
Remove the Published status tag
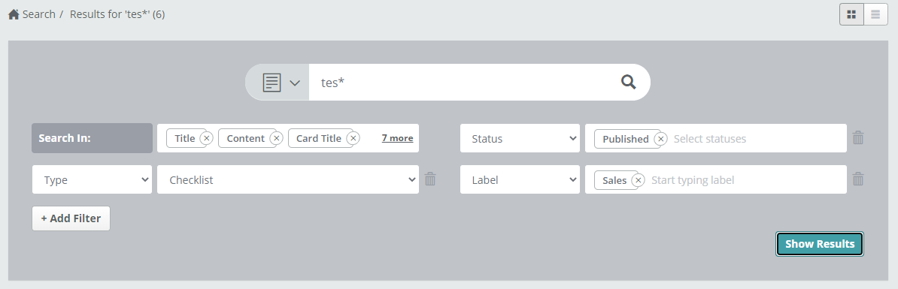661,139
